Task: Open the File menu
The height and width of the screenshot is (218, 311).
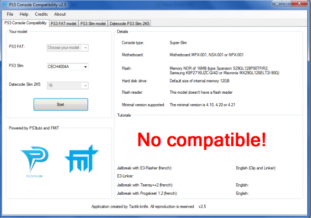Action: (x=10, y=14)
